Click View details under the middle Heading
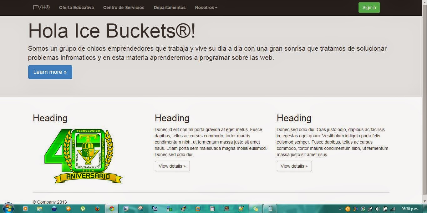Image resolution: width=427 pixels, height=213 pixels. coord(172,166)
